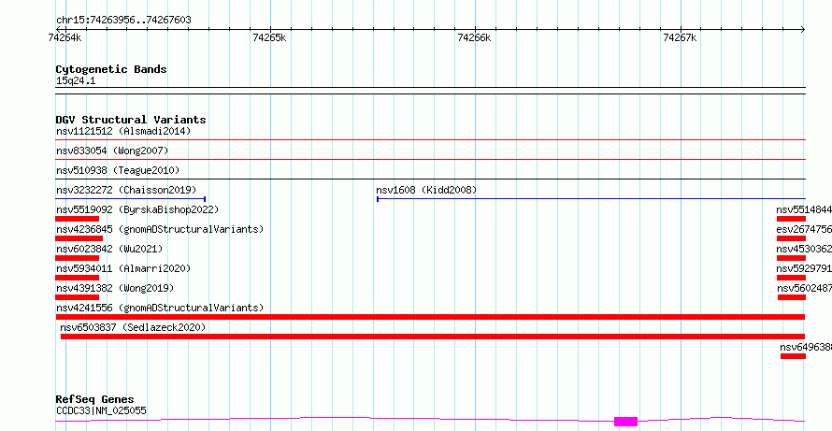Click the 74267k ruler tick label
Viewport: 832px width, 431px height.
click(x=681, y=37)
